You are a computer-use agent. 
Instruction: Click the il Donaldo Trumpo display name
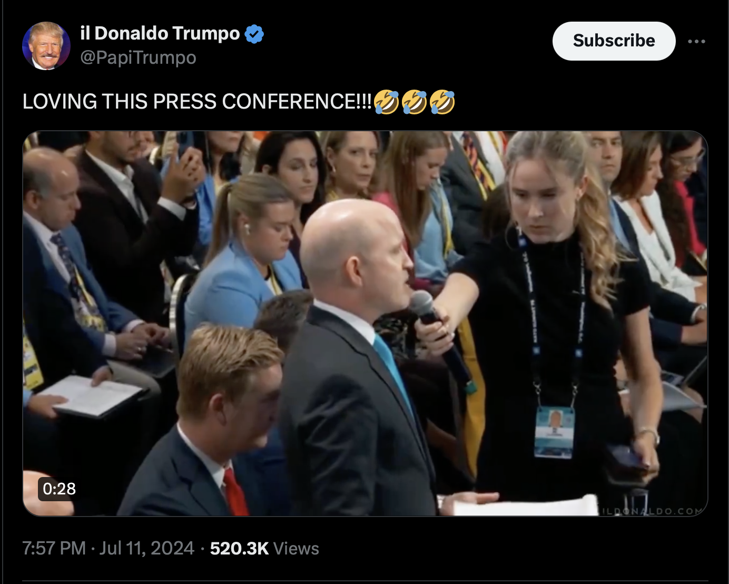click(x=160, y=33)
